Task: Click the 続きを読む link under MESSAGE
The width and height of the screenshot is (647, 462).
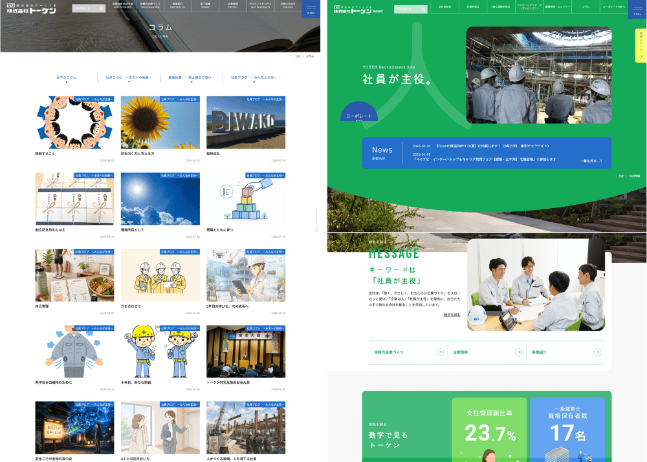Action: [x=452, y=315]
